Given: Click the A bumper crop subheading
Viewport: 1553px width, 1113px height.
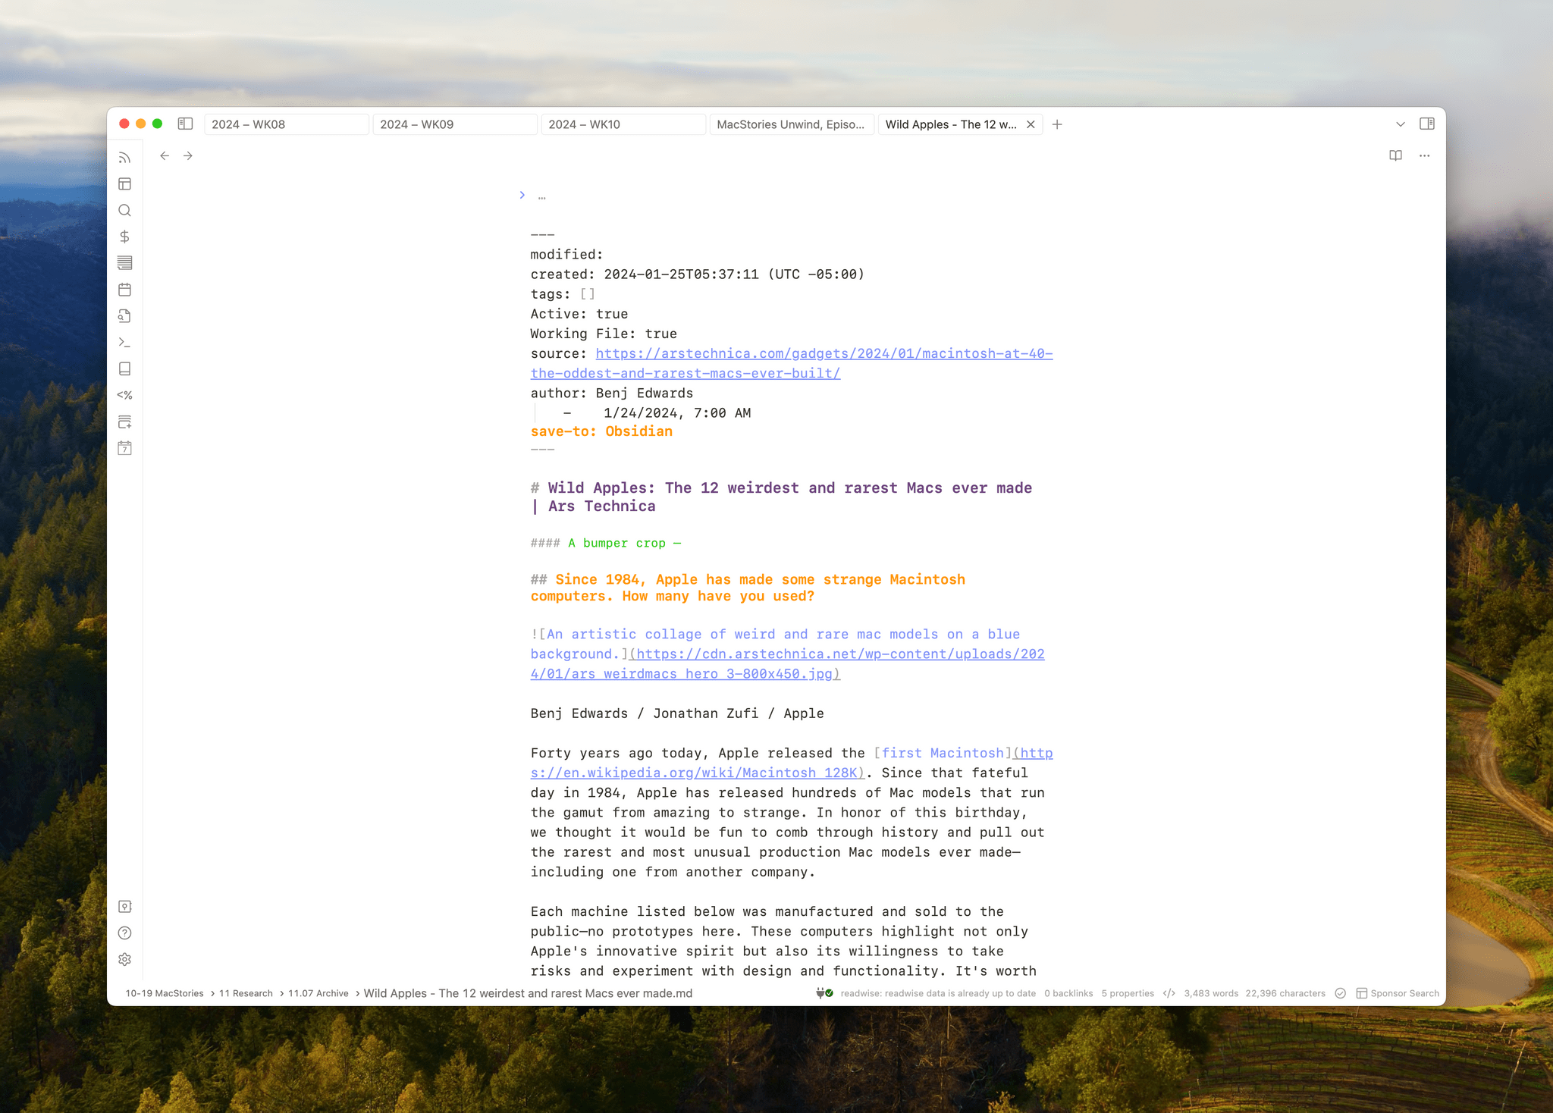Looking at the screenshot, I should tap(623, 543).
